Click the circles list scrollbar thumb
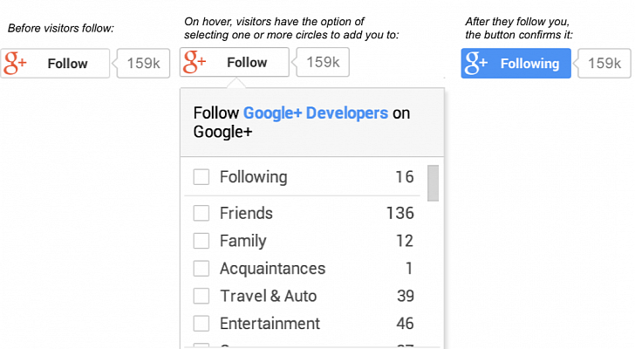Viewport: 635px width, 349px height. point(433,182)
